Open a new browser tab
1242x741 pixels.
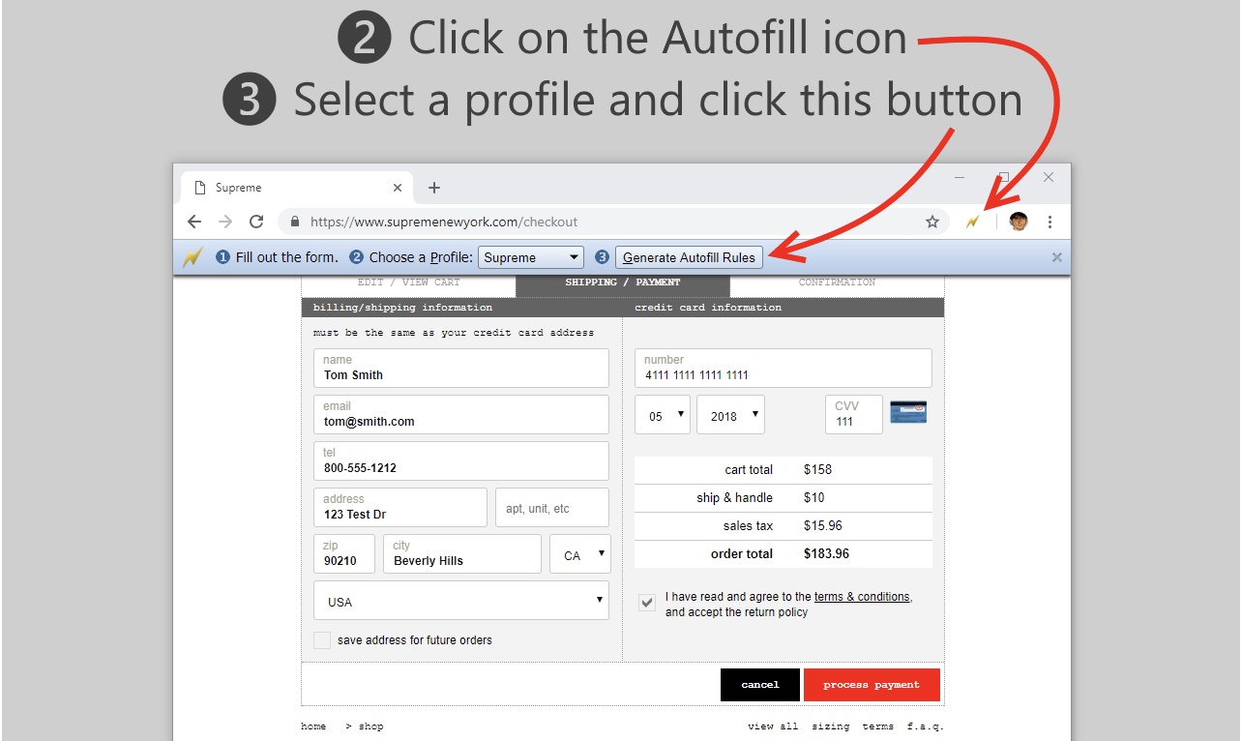[x=434, y=188]
